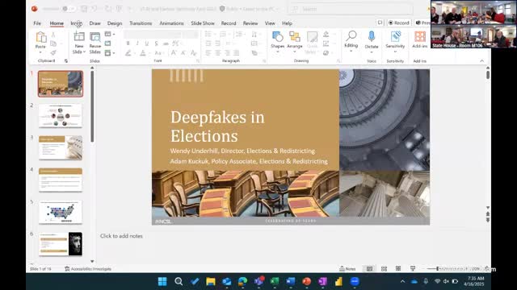
Task: Toggle Normal view in status bar
Action: click(x=369, y=268)
